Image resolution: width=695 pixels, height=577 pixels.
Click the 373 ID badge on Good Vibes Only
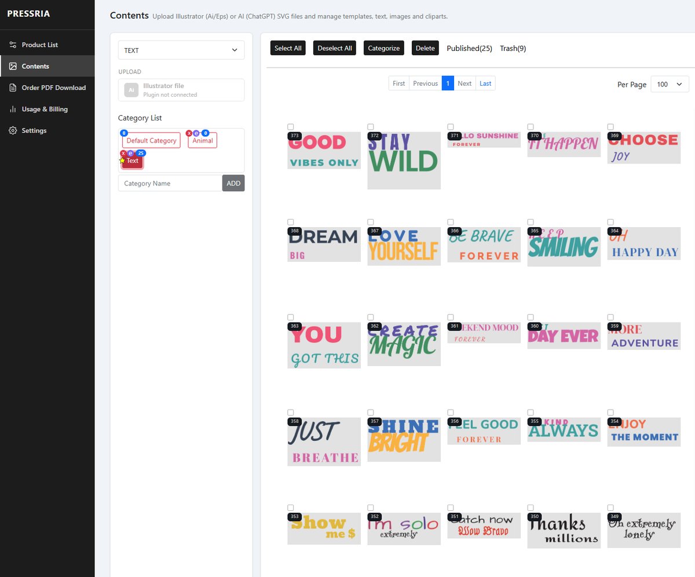point(295,136)
